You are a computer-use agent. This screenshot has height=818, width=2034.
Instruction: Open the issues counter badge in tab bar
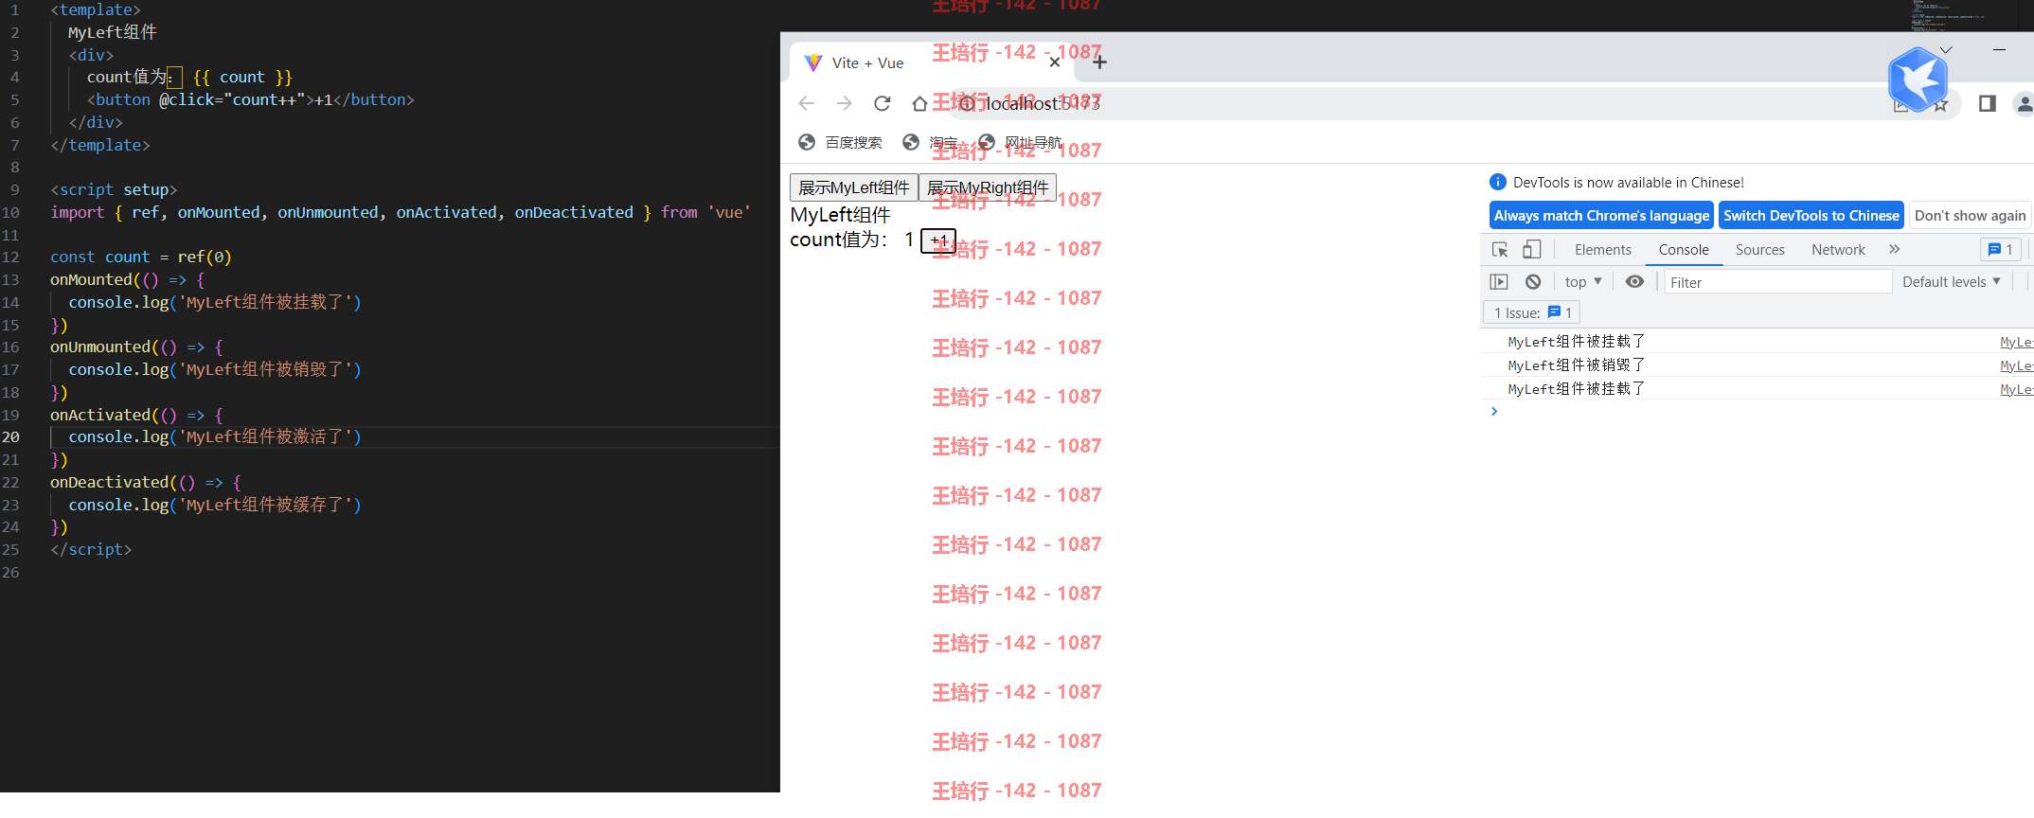click(2001, 250)
